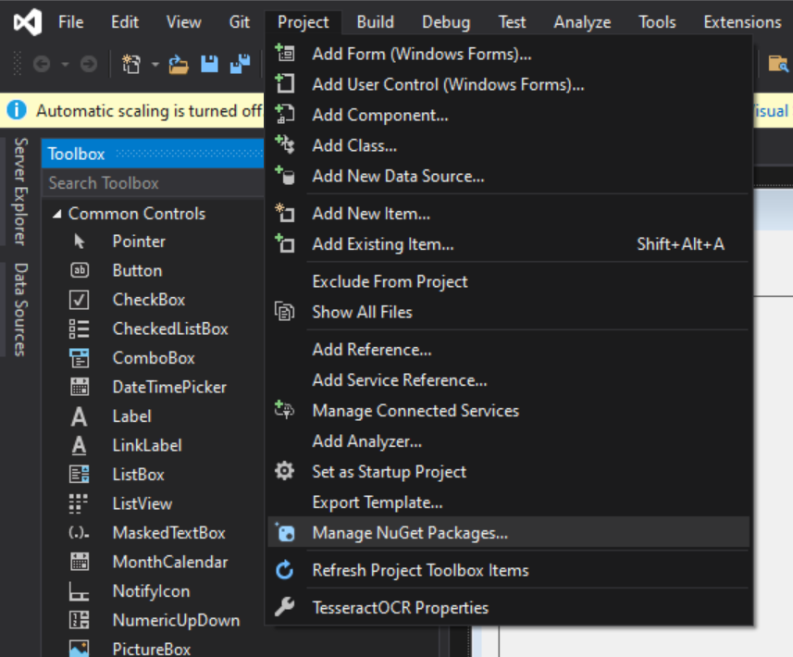
Task: Open the Debug menu
Action: point(446,22)
